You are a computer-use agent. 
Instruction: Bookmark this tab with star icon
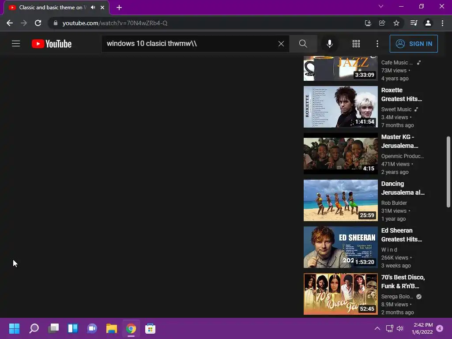[396, 23]
